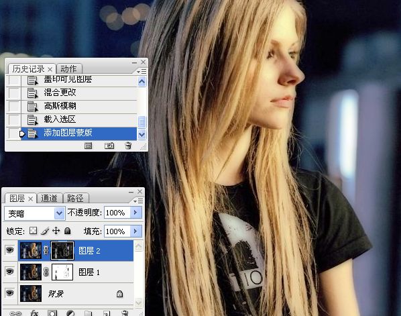Select 图层 1 image thumbnail
This screenshot has height=316, width=401.
[x=31, y=272]
